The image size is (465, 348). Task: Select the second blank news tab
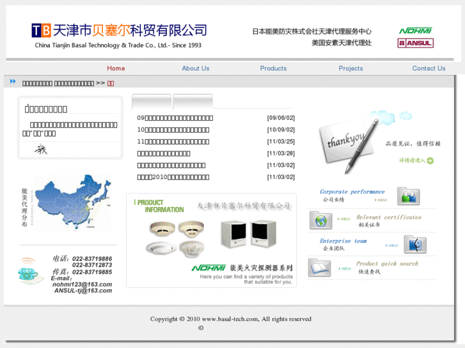(x=193, y=101)
